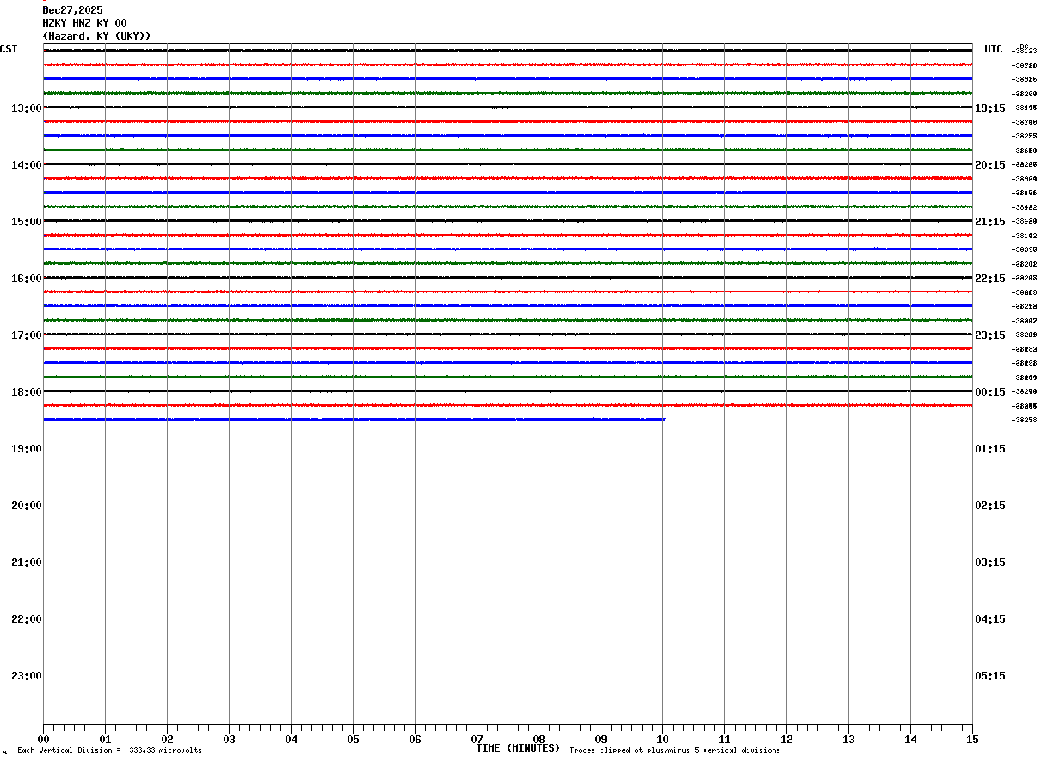This screenshot has height=762, width=1041.
Task: Click the TIME (MINUTES) axis title
Action: point(518,748)
